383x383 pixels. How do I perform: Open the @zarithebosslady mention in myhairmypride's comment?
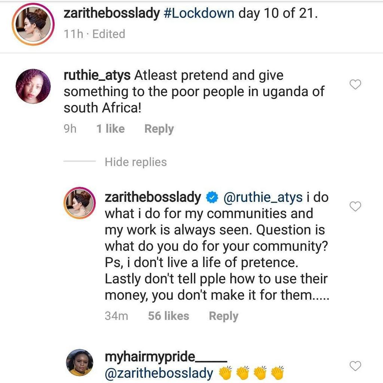(159, 373)
